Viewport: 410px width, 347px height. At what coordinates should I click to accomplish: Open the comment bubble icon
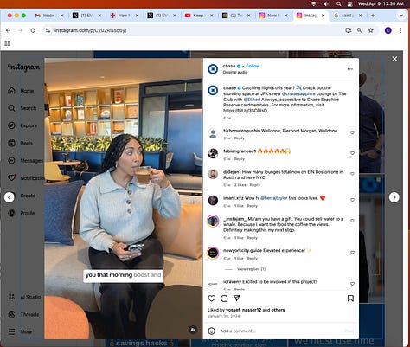click(x=224, y=299)
